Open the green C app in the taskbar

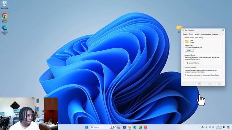pos(140,127)
